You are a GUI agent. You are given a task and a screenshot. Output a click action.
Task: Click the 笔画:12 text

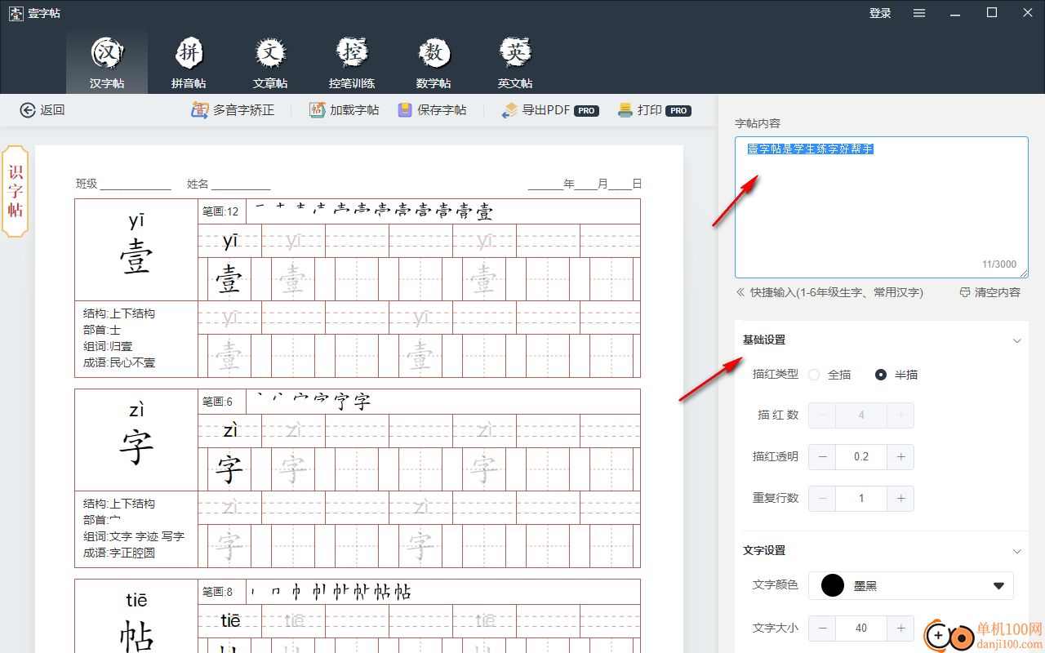click(x=220, y=211)
